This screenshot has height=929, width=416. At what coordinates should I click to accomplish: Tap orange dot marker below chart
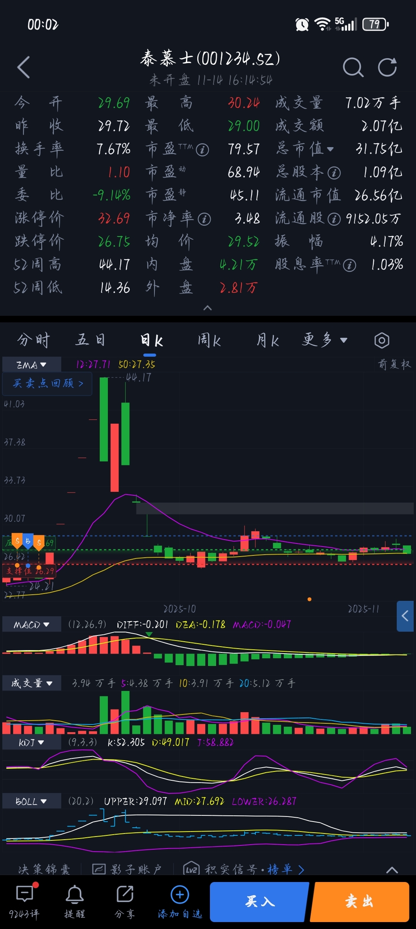[x=309, y=599]
